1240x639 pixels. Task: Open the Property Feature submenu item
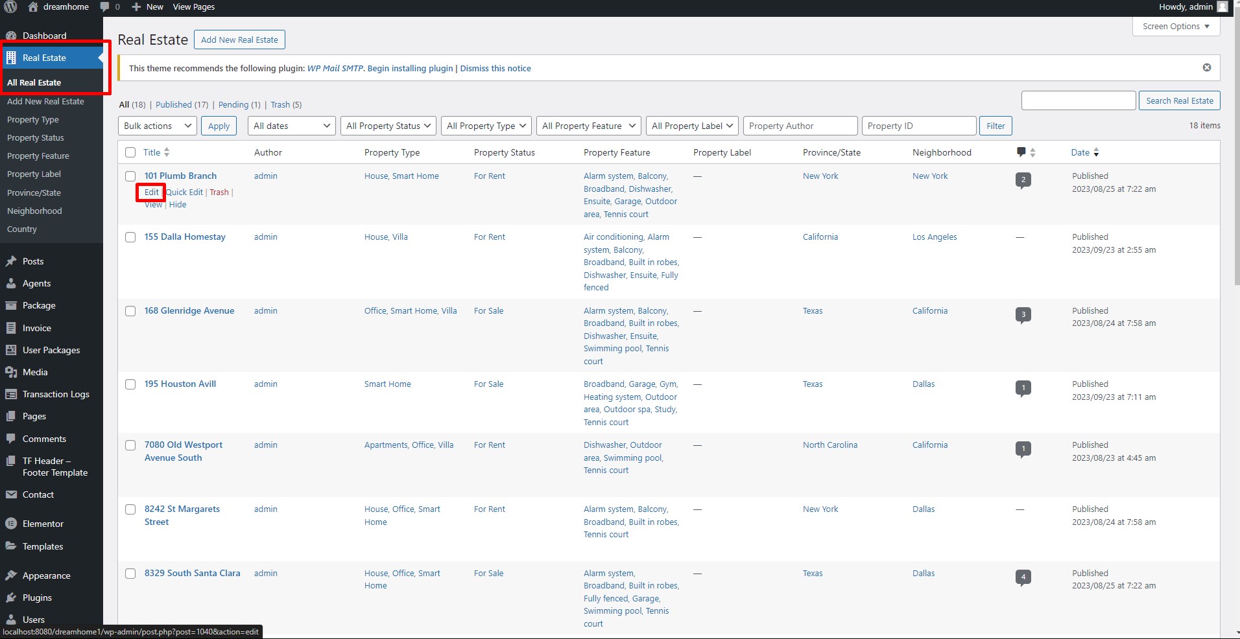tap(38, 156)
